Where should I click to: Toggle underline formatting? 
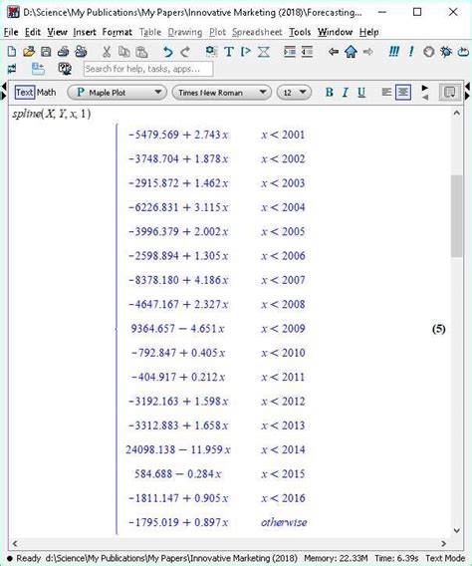(x=361, y=93)
